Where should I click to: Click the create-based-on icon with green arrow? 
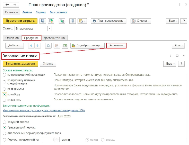pyautogui.click(x=62, y=21)
